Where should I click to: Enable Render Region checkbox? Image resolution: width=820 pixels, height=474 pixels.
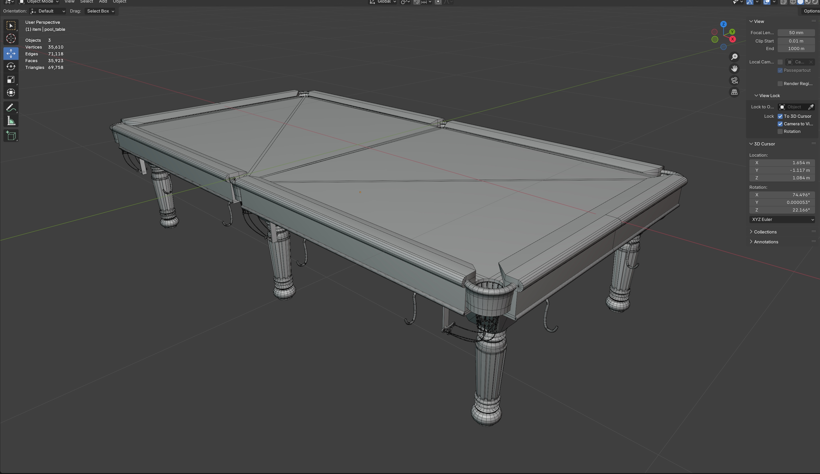pyautogui.click(x=780, y=84)
